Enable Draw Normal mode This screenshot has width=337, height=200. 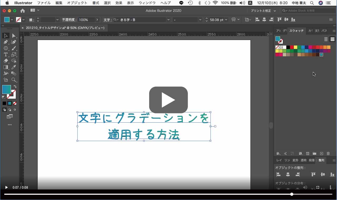[4, 110]
